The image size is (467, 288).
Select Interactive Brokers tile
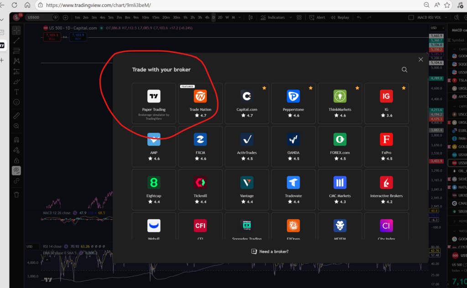click(386, 190)
